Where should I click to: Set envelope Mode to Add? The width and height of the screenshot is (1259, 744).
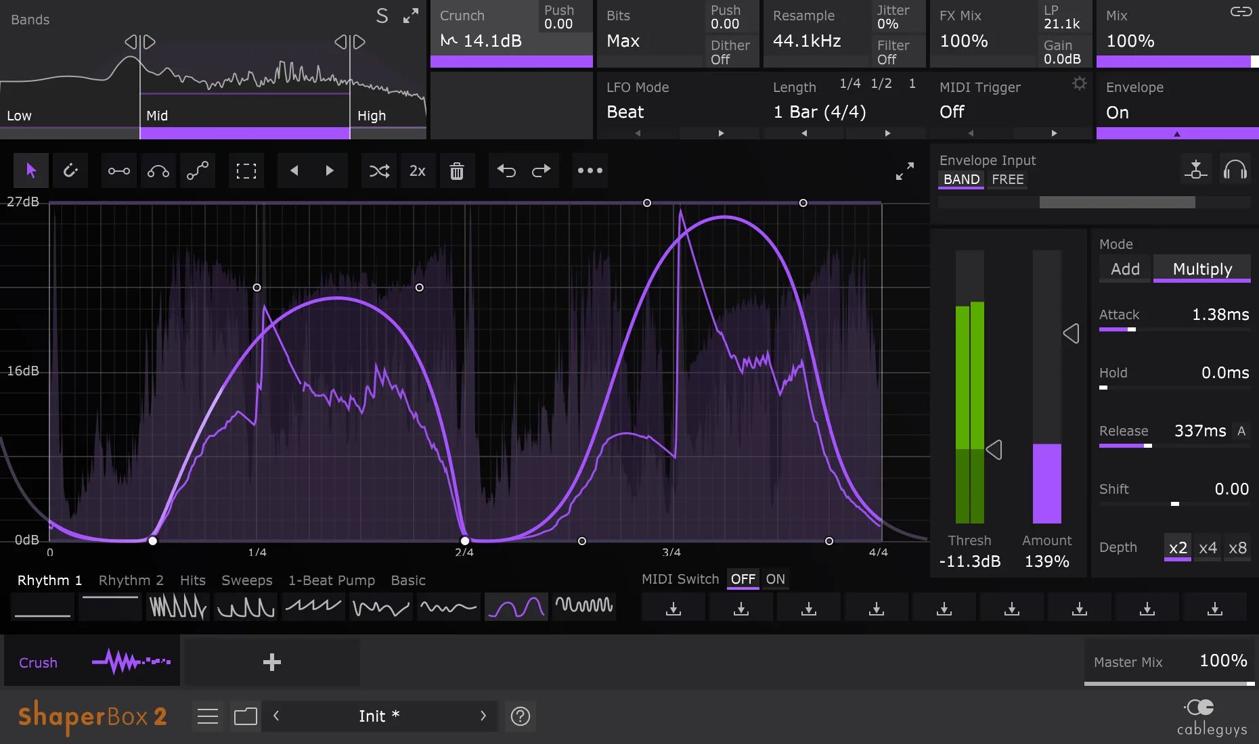[1125, 269]
